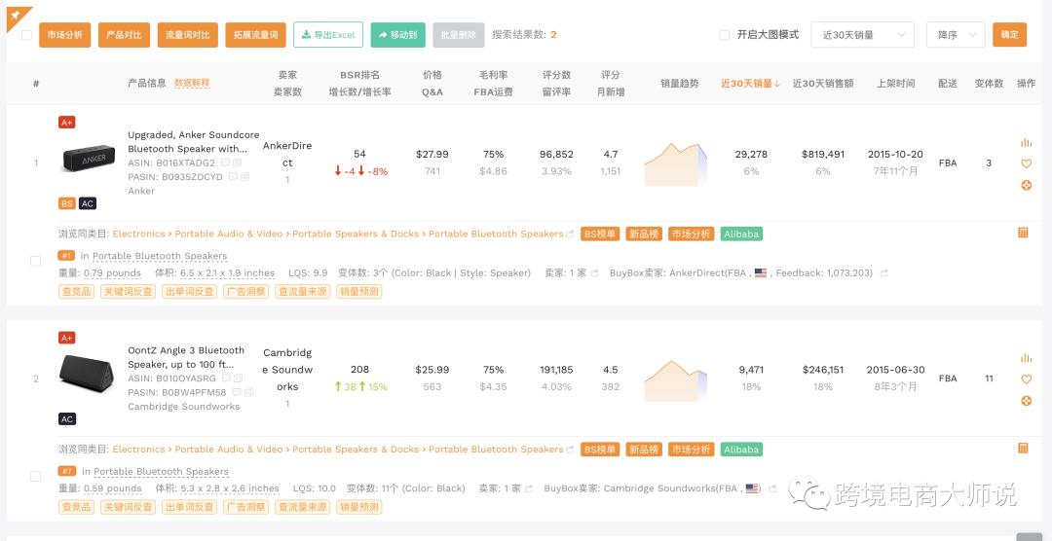Screen dimensions: 1052x541
Task: Open OontZ Angle 3 speaker thumbnail
Action: click(86, 373)
